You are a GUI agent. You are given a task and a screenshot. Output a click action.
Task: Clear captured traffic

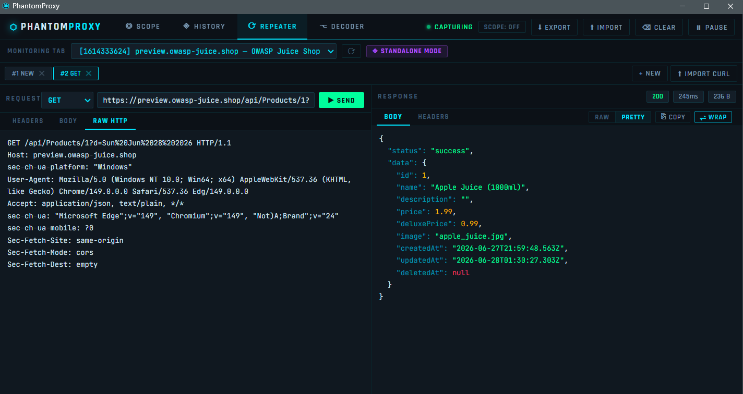point(658,27)
